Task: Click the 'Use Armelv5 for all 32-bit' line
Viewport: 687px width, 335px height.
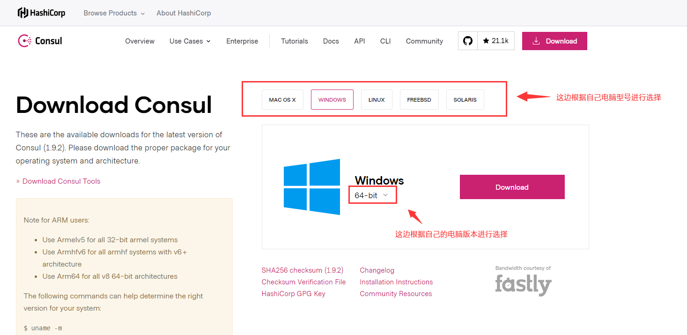Action: click(x=110, y=240)
